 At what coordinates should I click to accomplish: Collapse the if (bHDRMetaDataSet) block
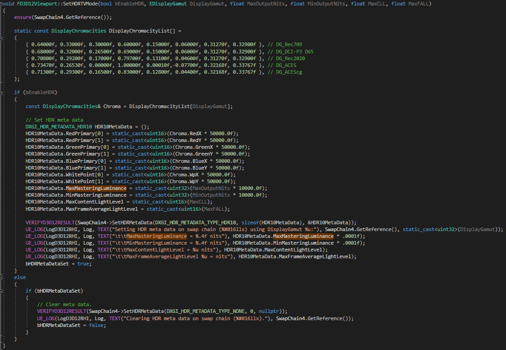[2, 291]
